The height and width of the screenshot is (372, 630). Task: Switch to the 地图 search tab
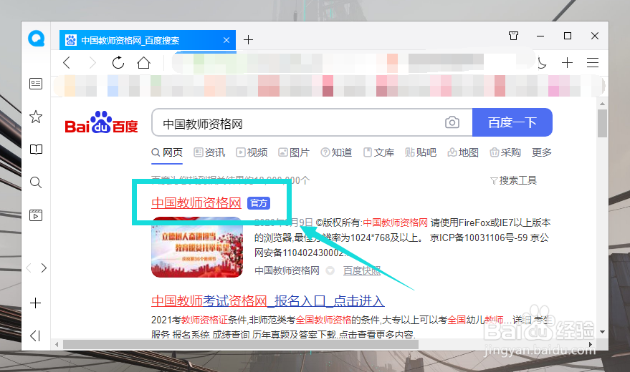click(x=463, y=152)
